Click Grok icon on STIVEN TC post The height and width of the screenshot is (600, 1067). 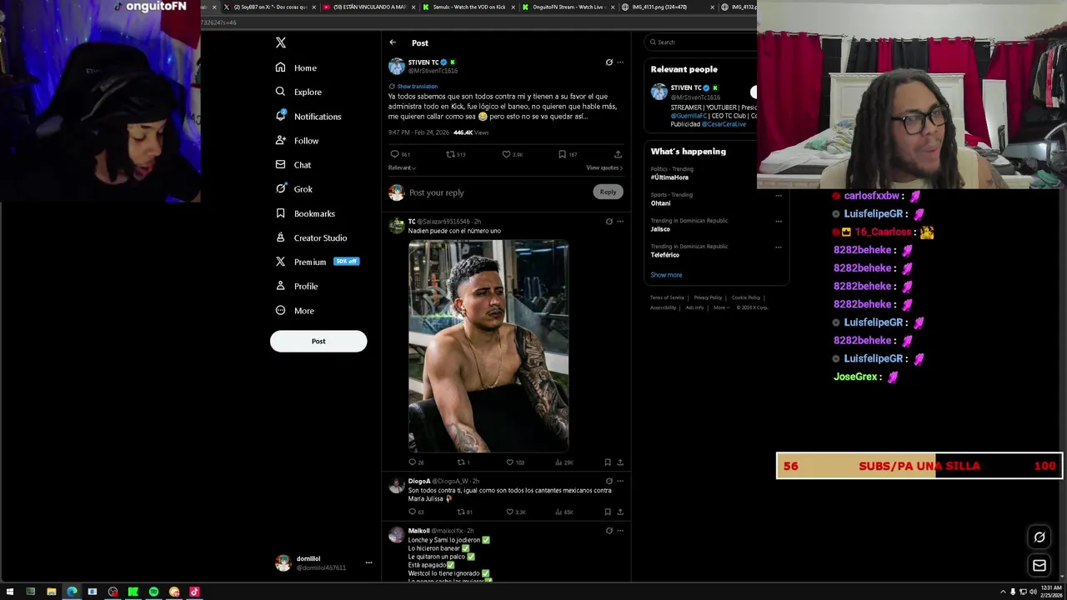[609, 62]
